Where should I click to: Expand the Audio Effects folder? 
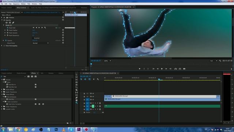click(2, 89)
